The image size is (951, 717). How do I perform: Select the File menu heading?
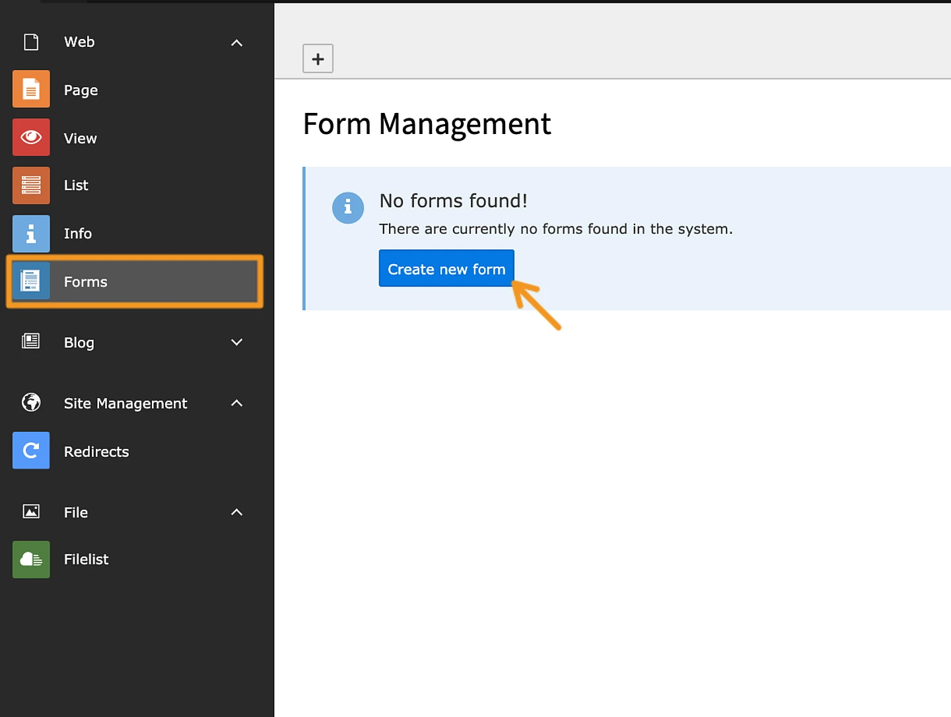[x=75, y=512]
